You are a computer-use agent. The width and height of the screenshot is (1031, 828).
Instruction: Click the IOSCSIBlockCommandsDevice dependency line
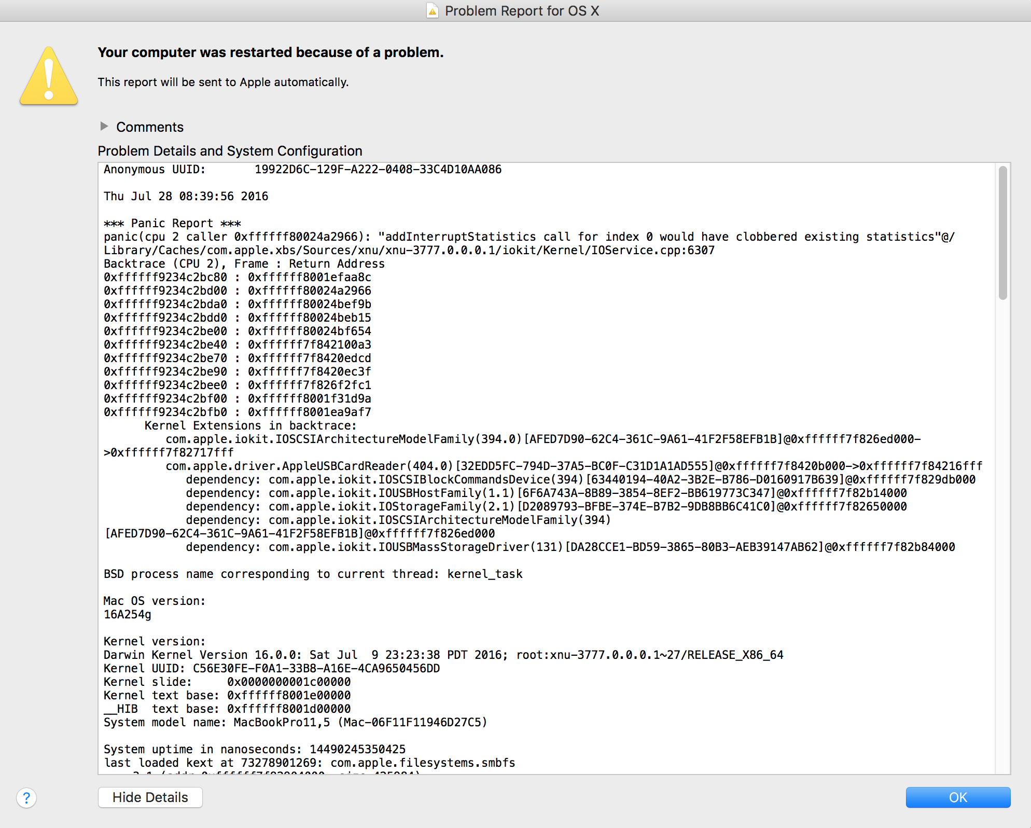tap(581, 480)
